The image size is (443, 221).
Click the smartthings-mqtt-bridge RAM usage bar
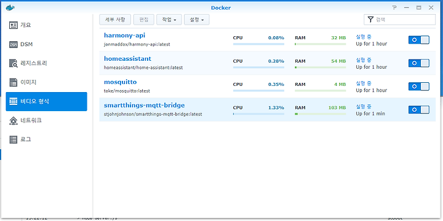pos(321,114)
